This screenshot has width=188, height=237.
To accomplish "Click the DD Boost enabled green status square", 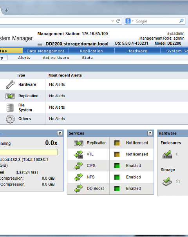I will click(117, 188).
